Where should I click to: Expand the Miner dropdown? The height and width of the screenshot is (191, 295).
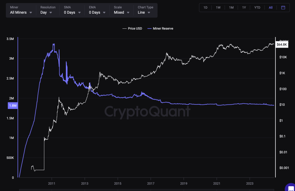[21, 12]
